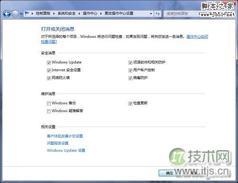This screenshot has height=183, width=238.
Task: Select 控制面板 in the breadcrumb
Action: pyautogui.click(x=43, y=13)
